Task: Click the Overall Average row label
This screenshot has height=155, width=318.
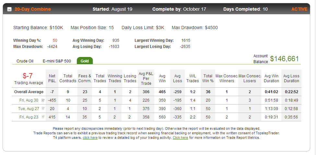Action: (x=29, y=92)
